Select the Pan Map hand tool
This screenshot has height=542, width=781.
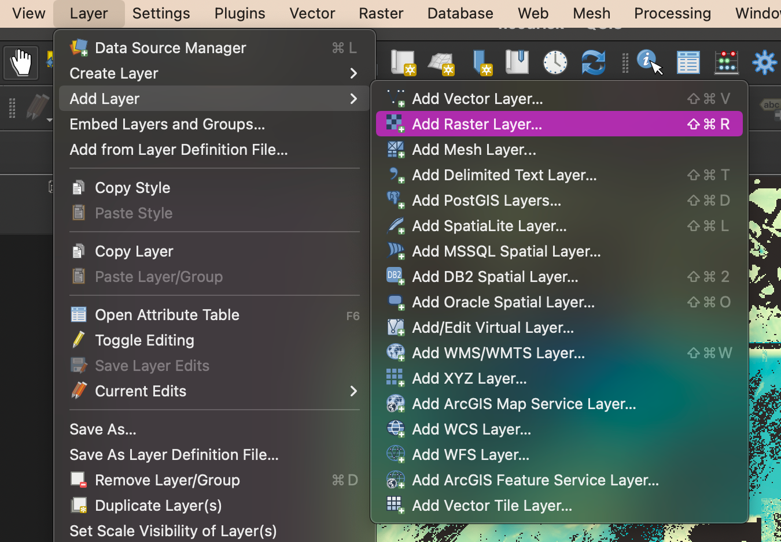(21, 62)
